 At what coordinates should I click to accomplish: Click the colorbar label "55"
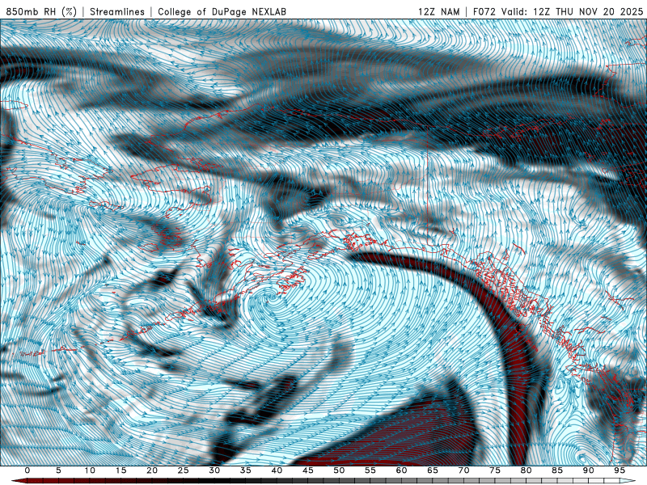[x=370, y=470]
